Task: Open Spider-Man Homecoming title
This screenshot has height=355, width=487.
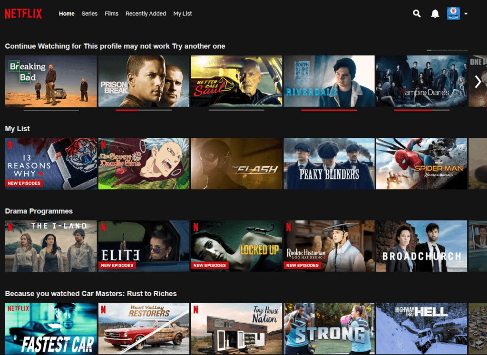Action: (421, 163)
